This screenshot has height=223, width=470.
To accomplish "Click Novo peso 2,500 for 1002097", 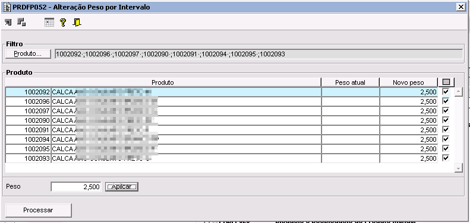I will click(409, 111).
